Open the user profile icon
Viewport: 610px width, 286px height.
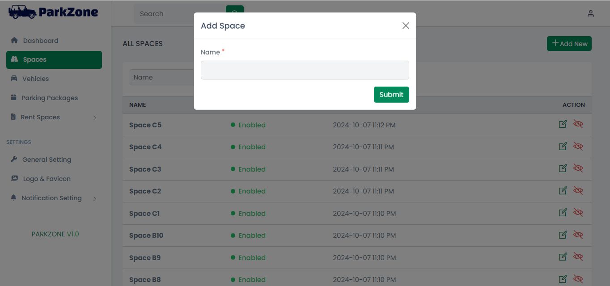click(591, 13)
